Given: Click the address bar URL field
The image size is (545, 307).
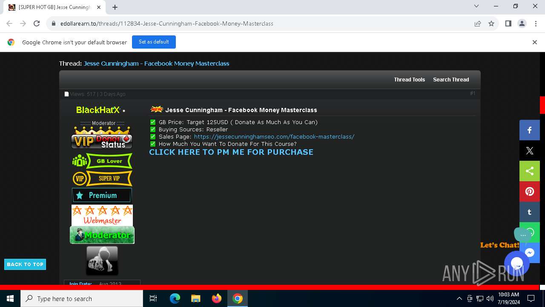Looking at the screenshot, I should click(260, 23).
